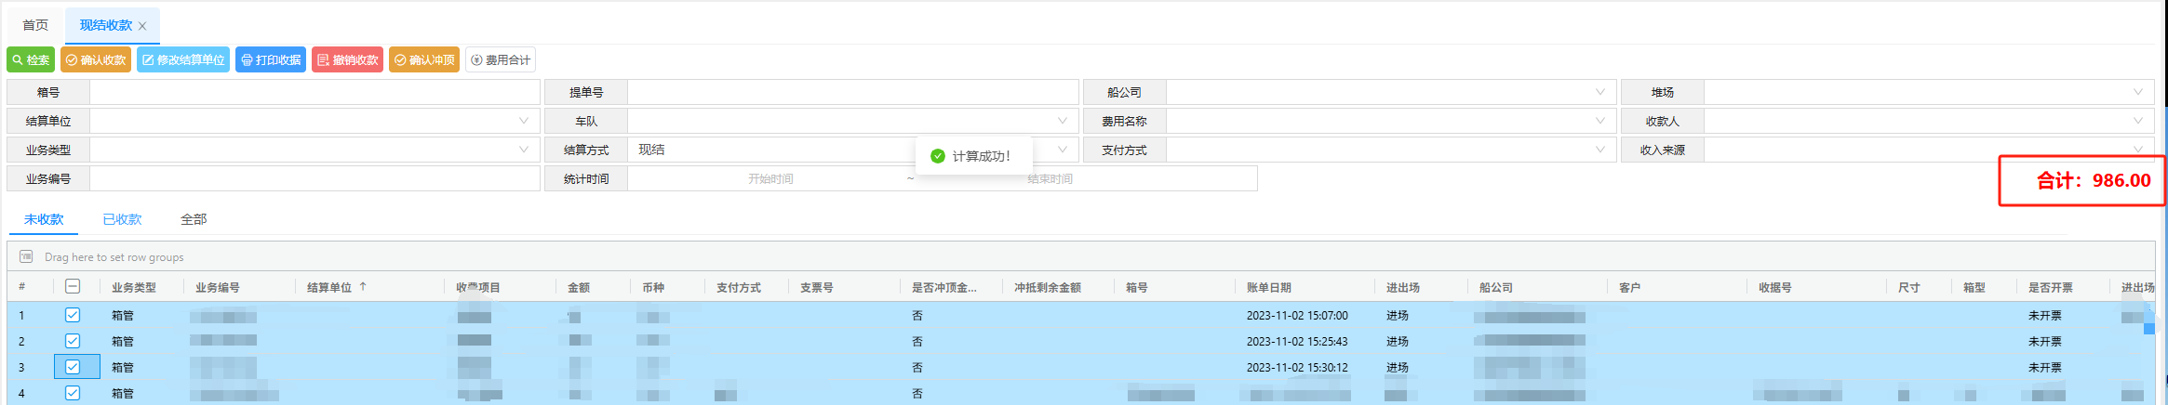Click 打印收据 print receipt button
This screenshot has height=405, width=2168.
[x=271, y=59]
